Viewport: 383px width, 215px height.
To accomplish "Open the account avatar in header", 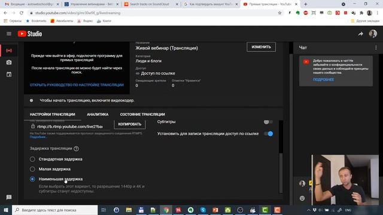I will 373,33.
